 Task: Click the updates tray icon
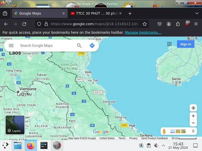141,145
